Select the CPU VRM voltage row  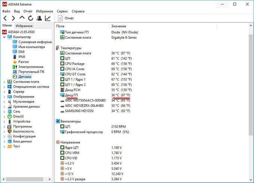[91, 153]
